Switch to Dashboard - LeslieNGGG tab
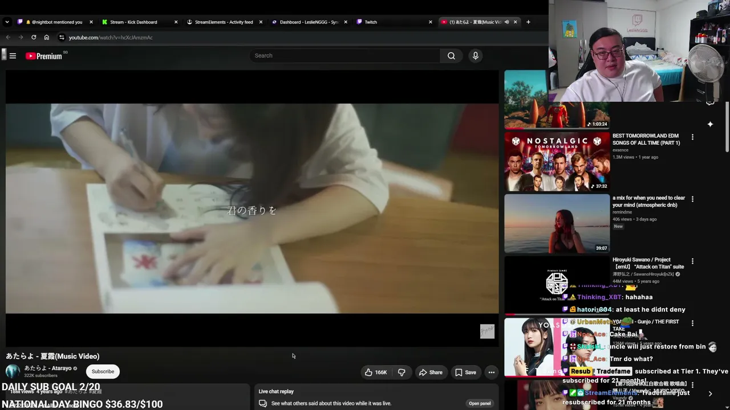This screenshot has height=410, width=730. (x=309, y=22)
